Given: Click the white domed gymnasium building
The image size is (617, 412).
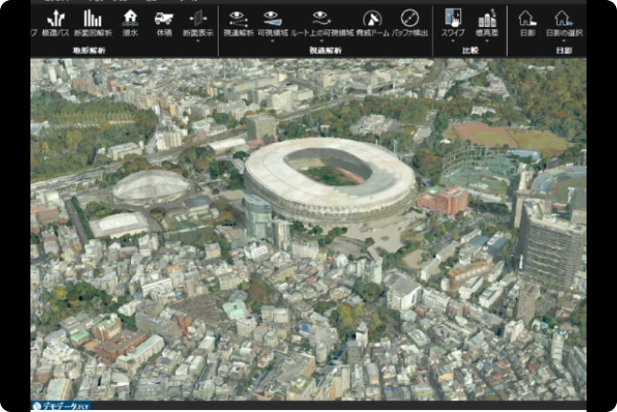Looking at the screenshot, I should 151,187.
